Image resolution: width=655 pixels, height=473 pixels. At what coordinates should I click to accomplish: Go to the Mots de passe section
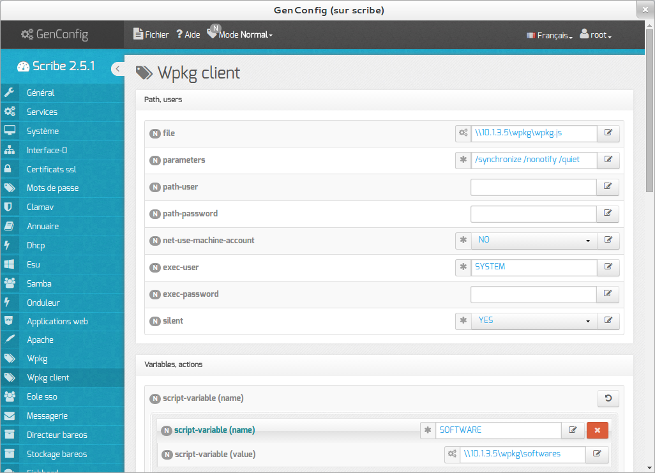(63, 188)
